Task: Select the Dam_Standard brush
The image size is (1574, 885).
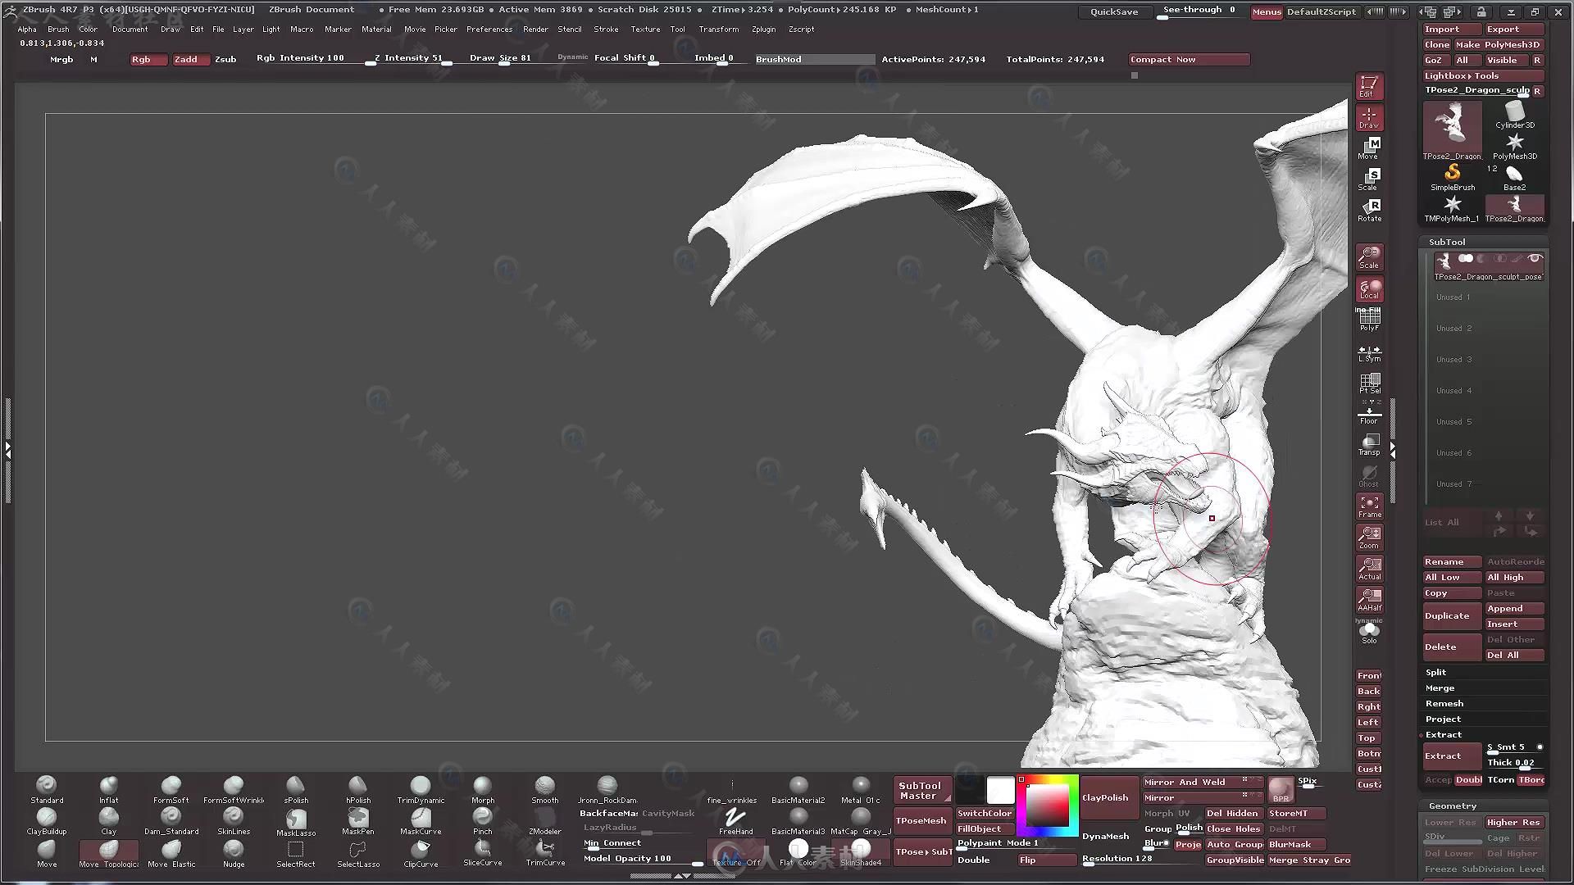Action: pyautogui.click(x=171, y=821)
